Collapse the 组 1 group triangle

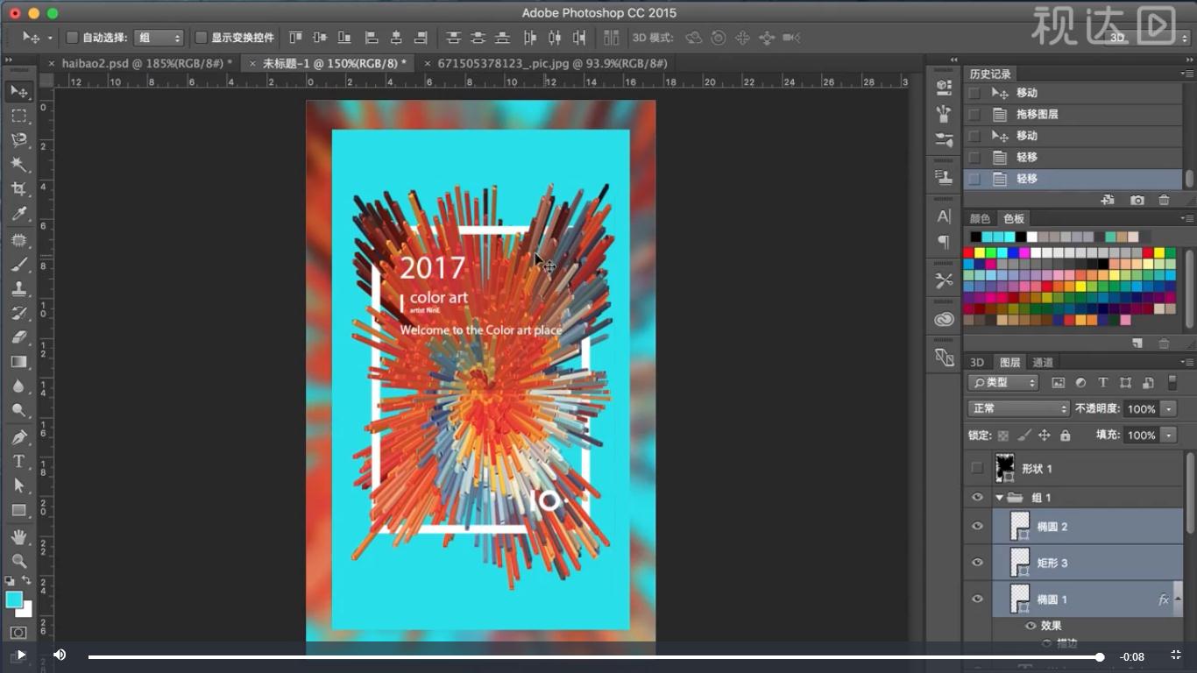(999, 498)
